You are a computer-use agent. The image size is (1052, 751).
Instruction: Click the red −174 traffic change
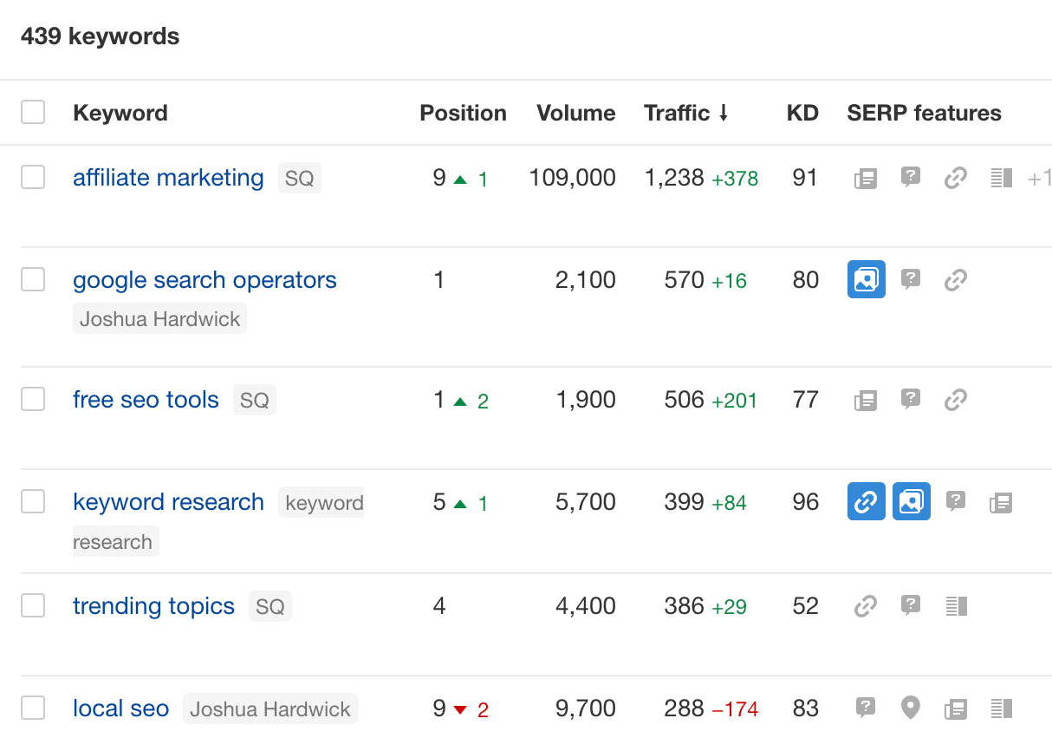tap(735, 709)
